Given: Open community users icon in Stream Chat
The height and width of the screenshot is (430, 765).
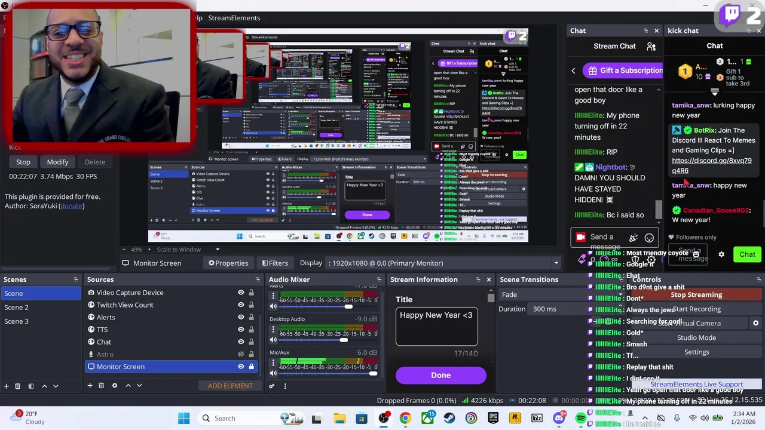Looking at the screenshot, I should (x=651, y=46).
